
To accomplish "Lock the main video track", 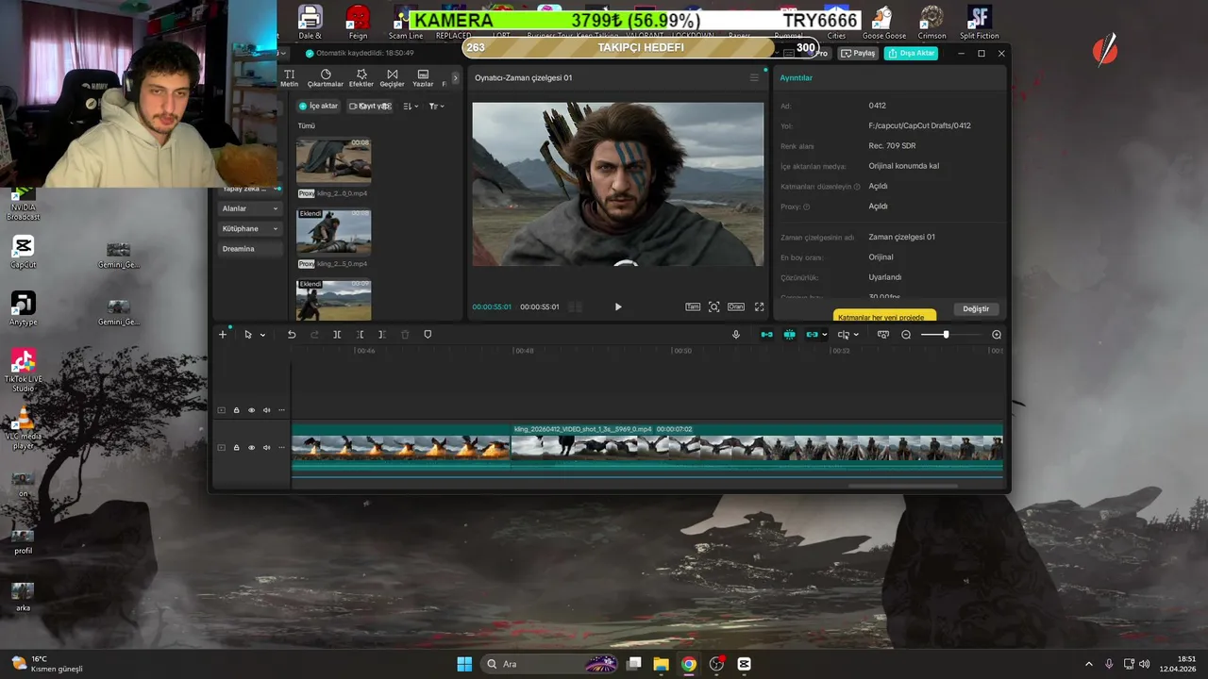I will click(x=236, y=447).
